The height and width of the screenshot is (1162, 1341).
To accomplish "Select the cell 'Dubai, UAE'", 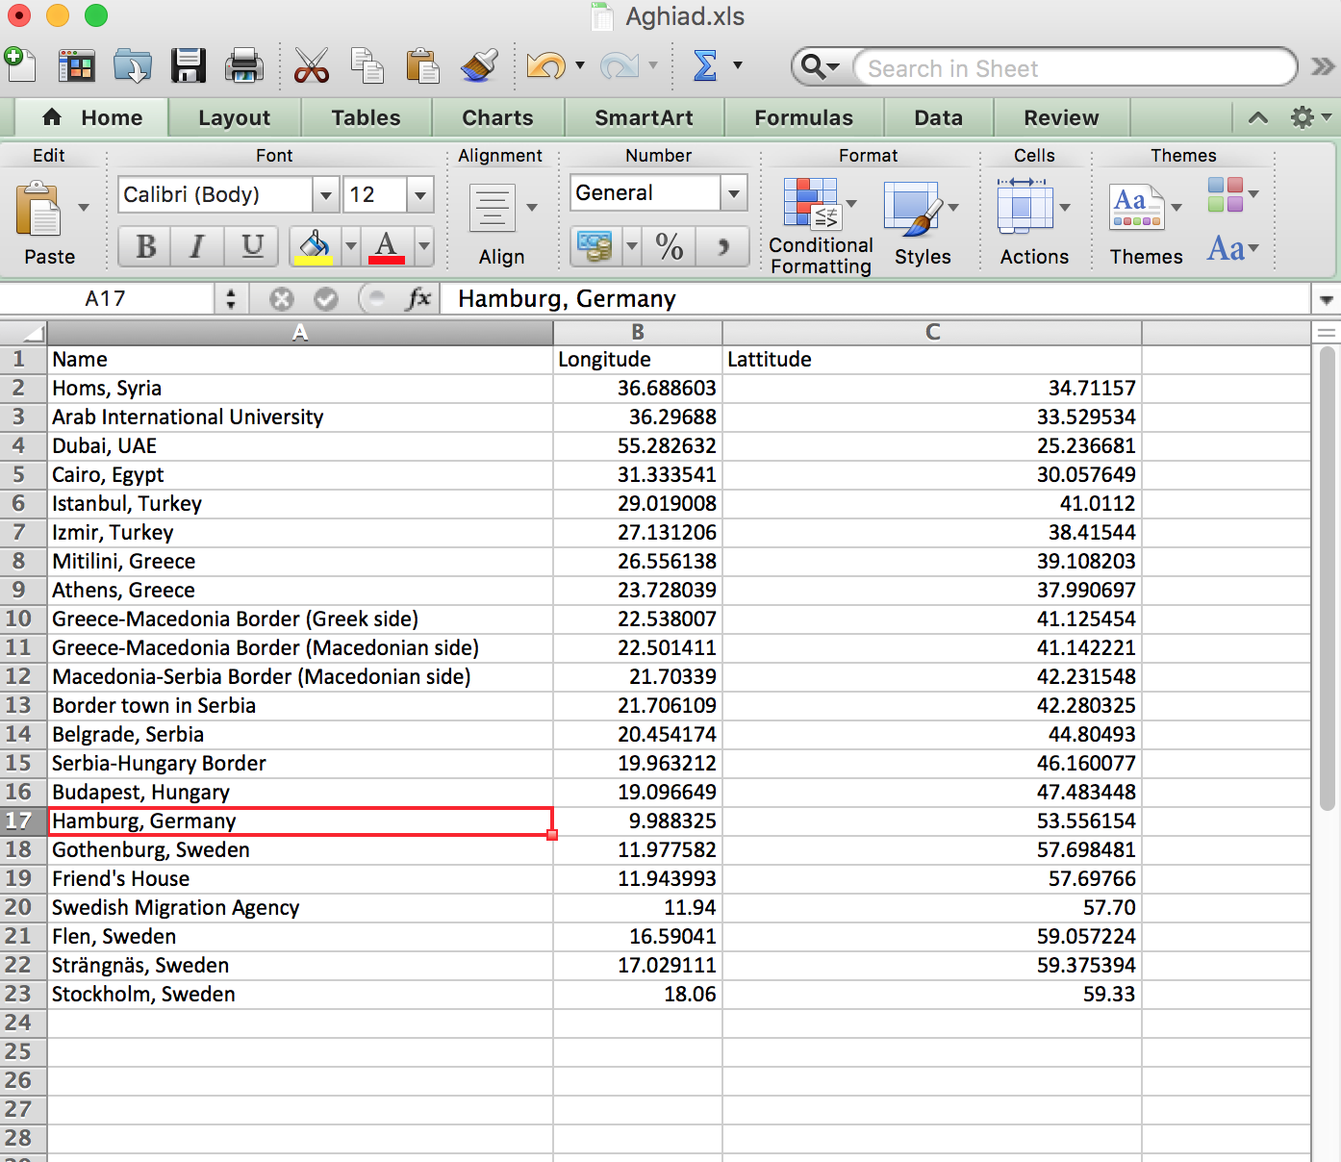I will coord(300,446).
